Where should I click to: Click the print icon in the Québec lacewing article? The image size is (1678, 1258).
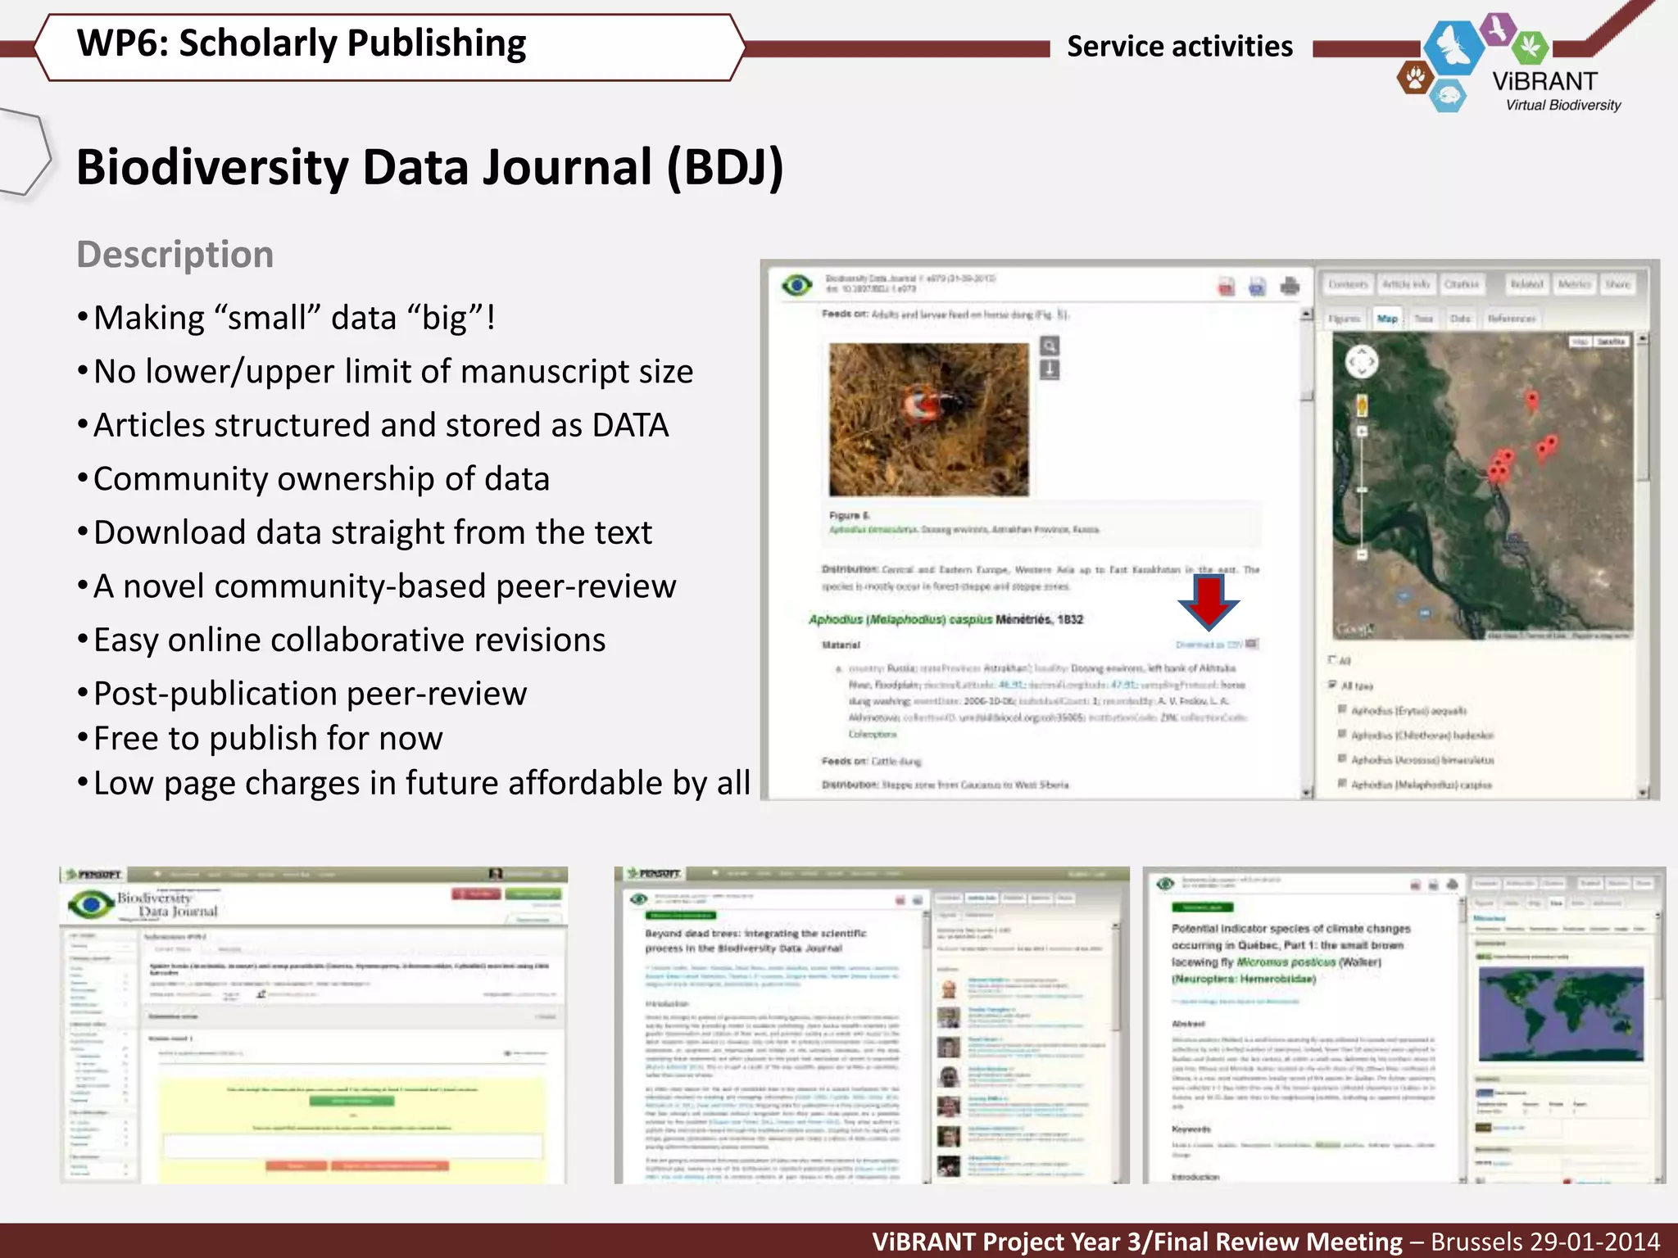click(x=1451, y=885)
